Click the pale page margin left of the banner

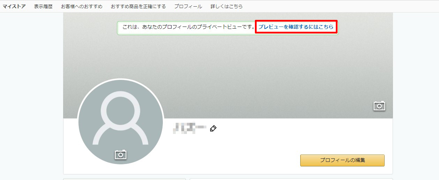coord(31,87)
